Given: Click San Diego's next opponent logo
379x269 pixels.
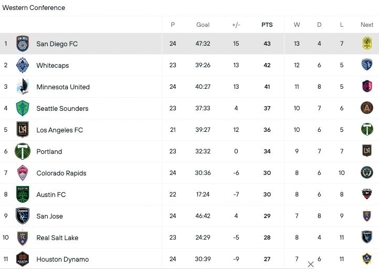Looking at the screenshot, I should point(367,44).
